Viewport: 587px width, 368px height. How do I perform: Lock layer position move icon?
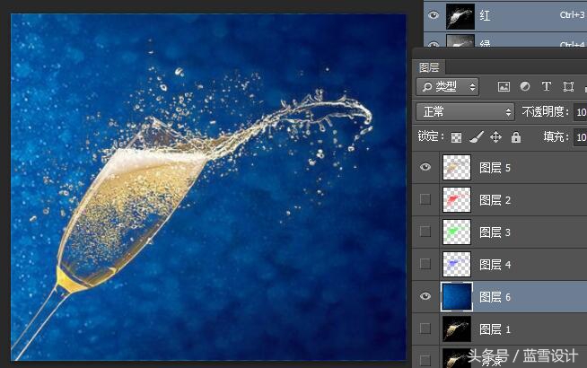pyautogui.click(x=496, y=137)
